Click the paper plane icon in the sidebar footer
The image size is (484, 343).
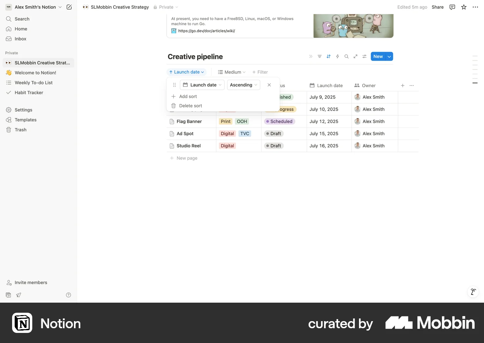[19, 295]
